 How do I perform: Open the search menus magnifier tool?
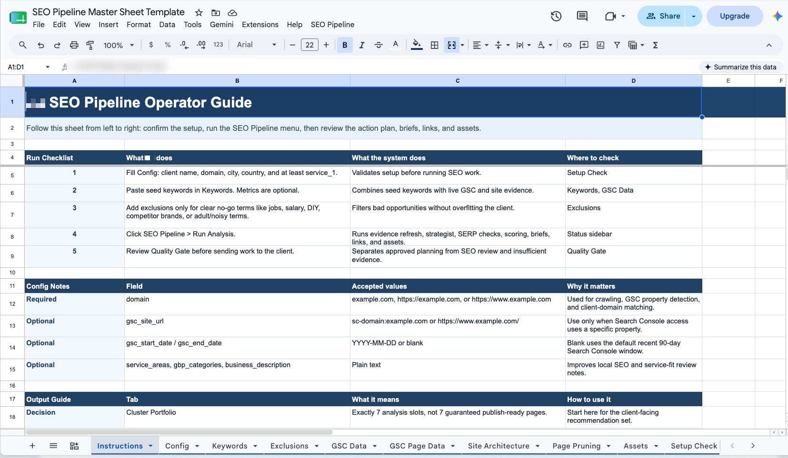(22, 45)
